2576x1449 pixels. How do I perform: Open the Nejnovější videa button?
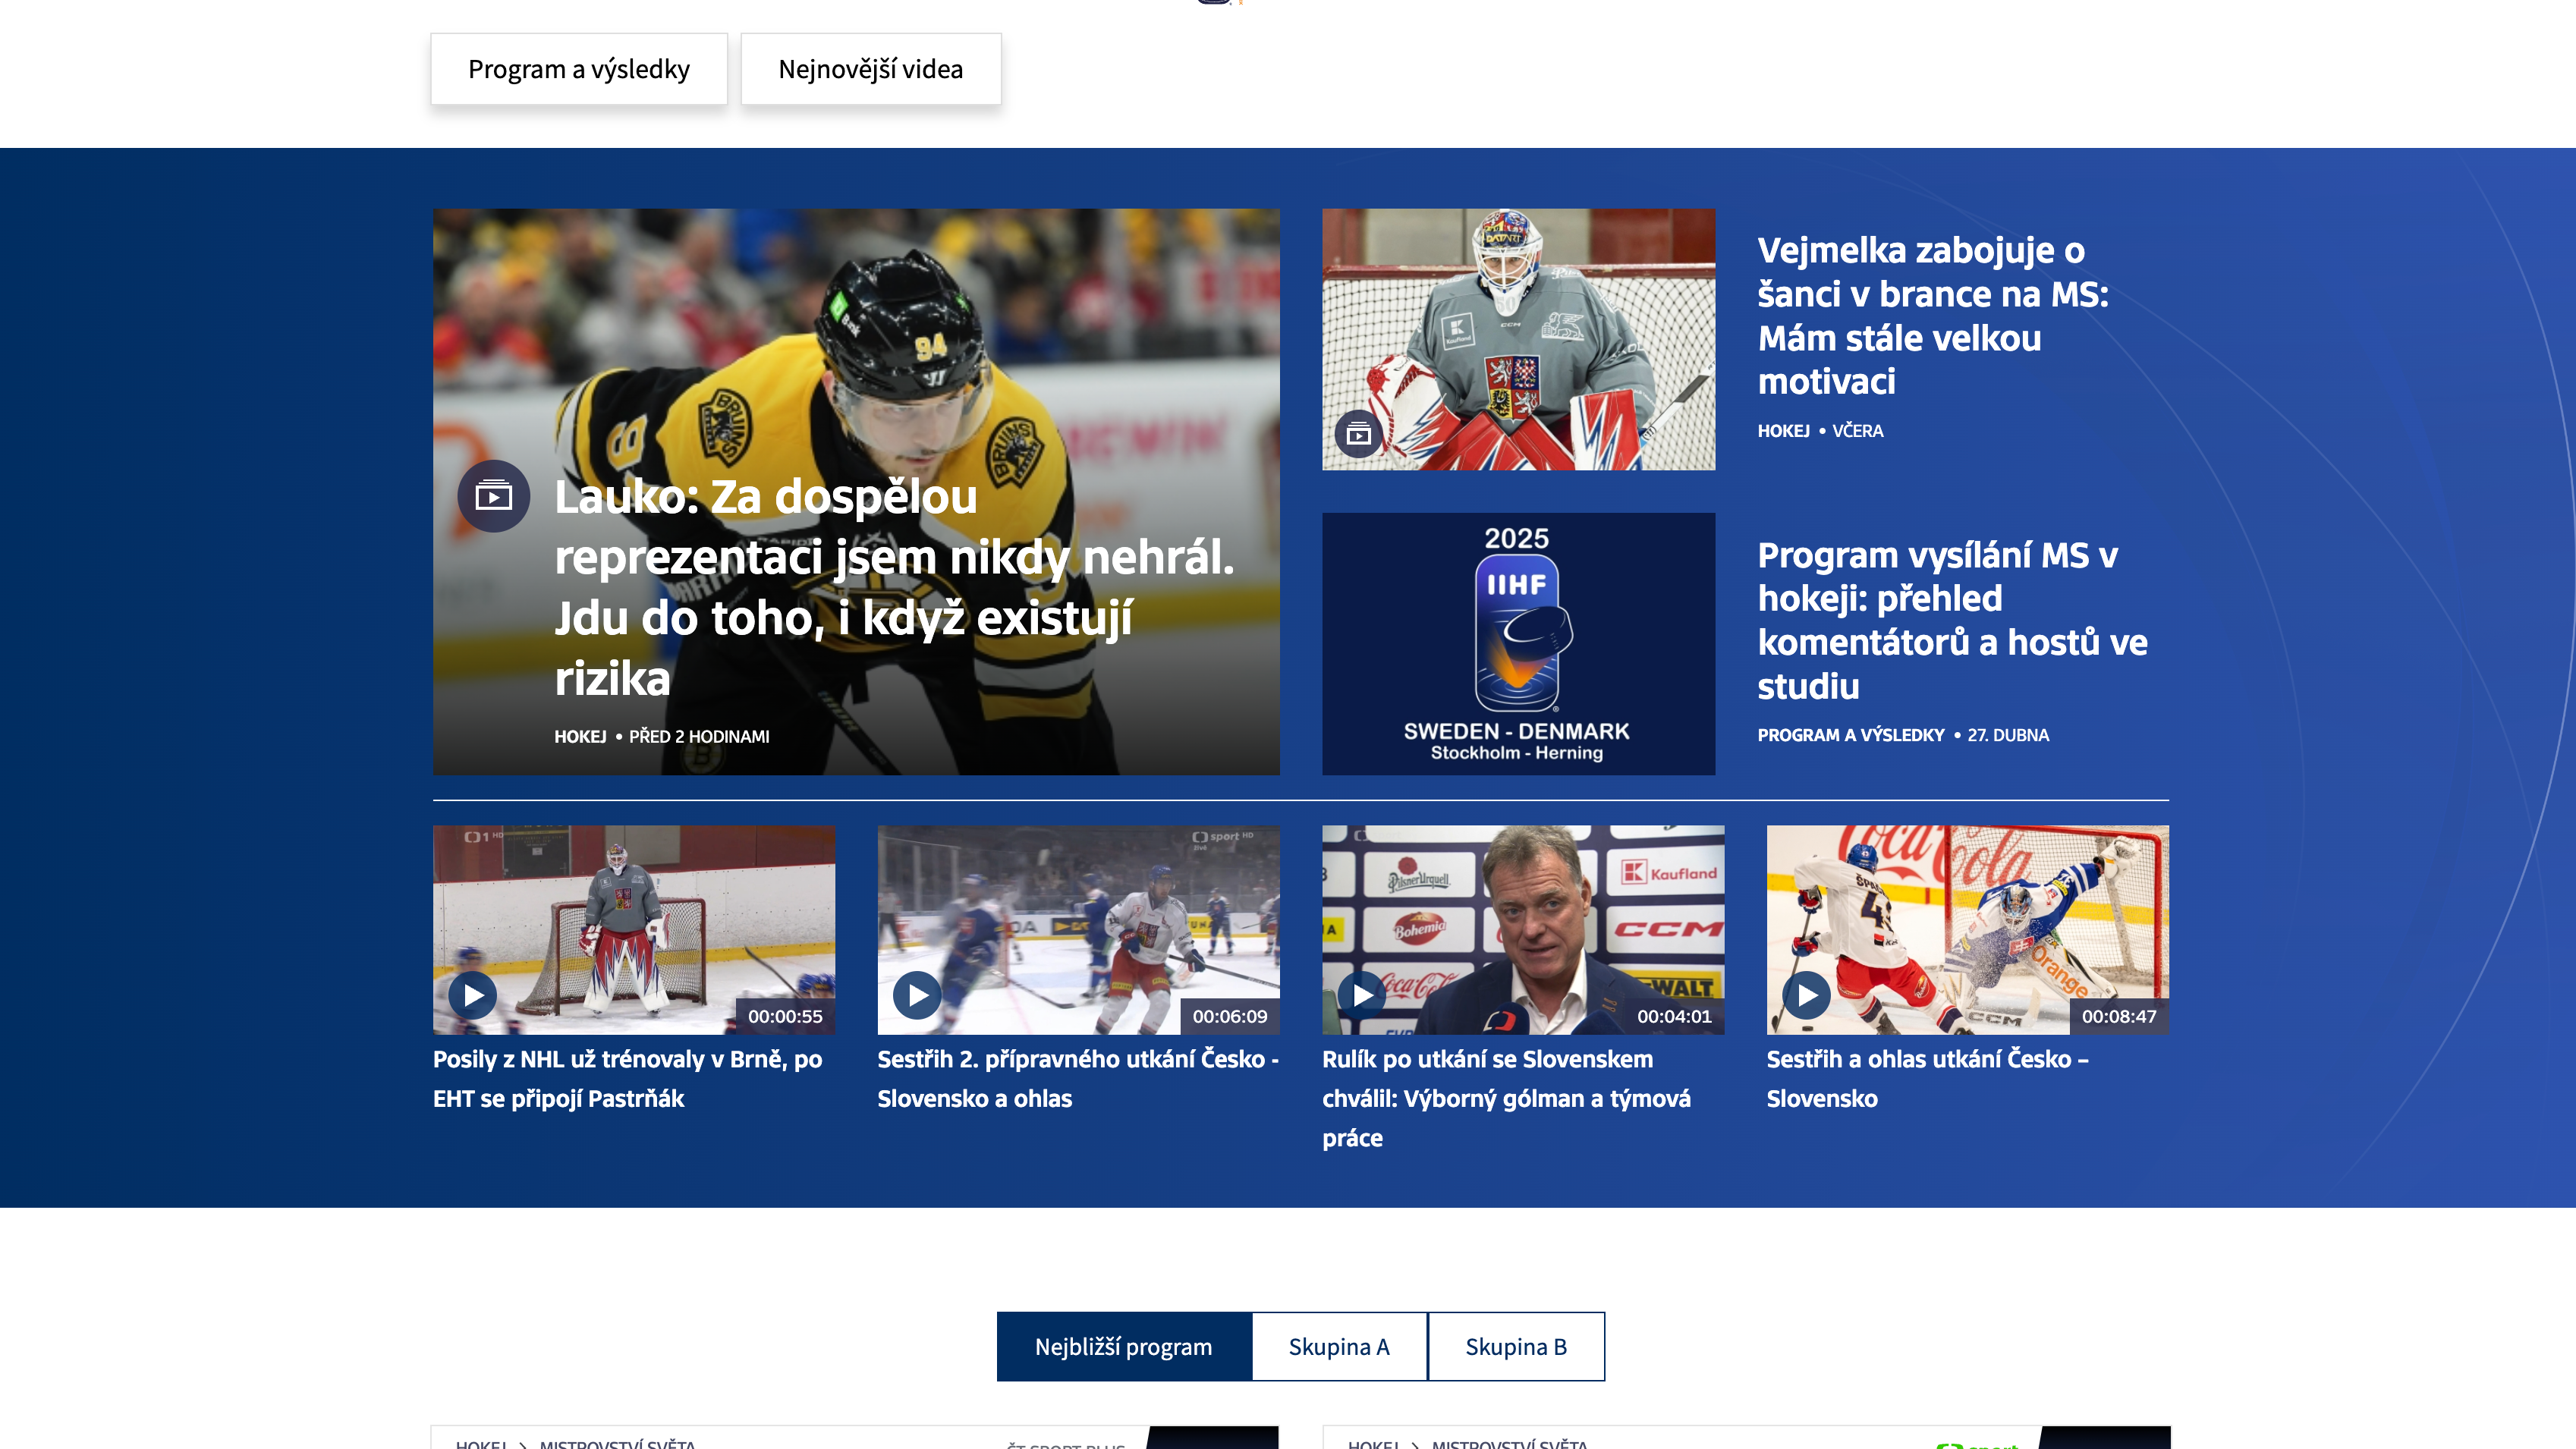871,69
